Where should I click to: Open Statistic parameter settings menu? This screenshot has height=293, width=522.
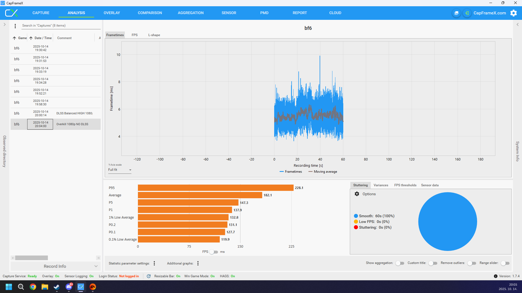(x=154, y=263)
